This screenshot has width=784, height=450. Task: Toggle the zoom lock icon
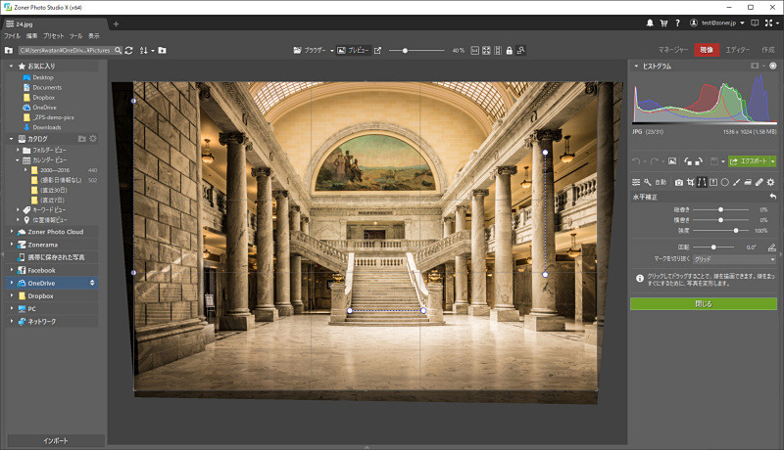(x=509, y=51)
